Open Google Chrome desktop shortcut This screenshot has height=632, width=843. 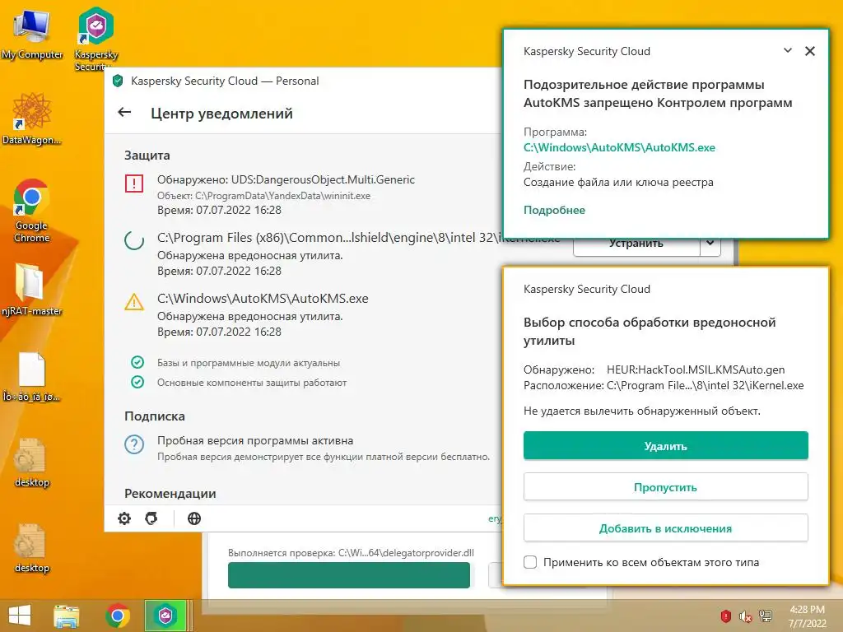click(x=32, y=211)
